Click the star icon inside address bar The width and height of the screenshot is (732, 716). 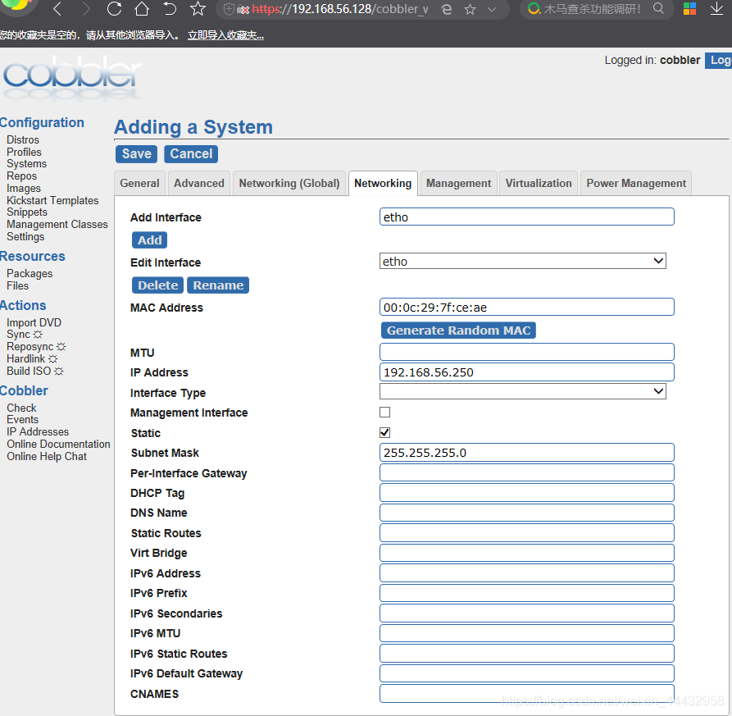point(471,9)
